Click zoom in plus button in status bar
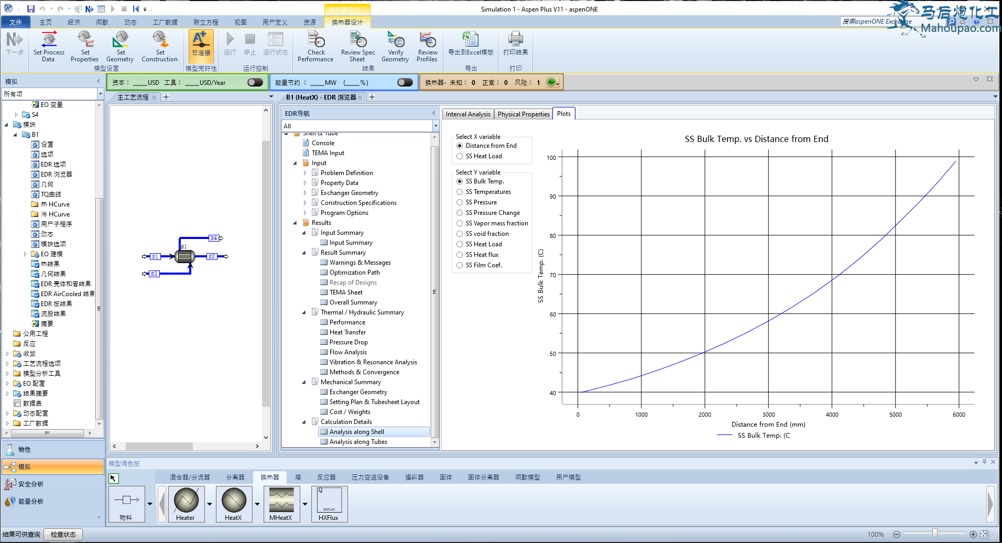1002x543 pixels. click(x=973, y=535)
